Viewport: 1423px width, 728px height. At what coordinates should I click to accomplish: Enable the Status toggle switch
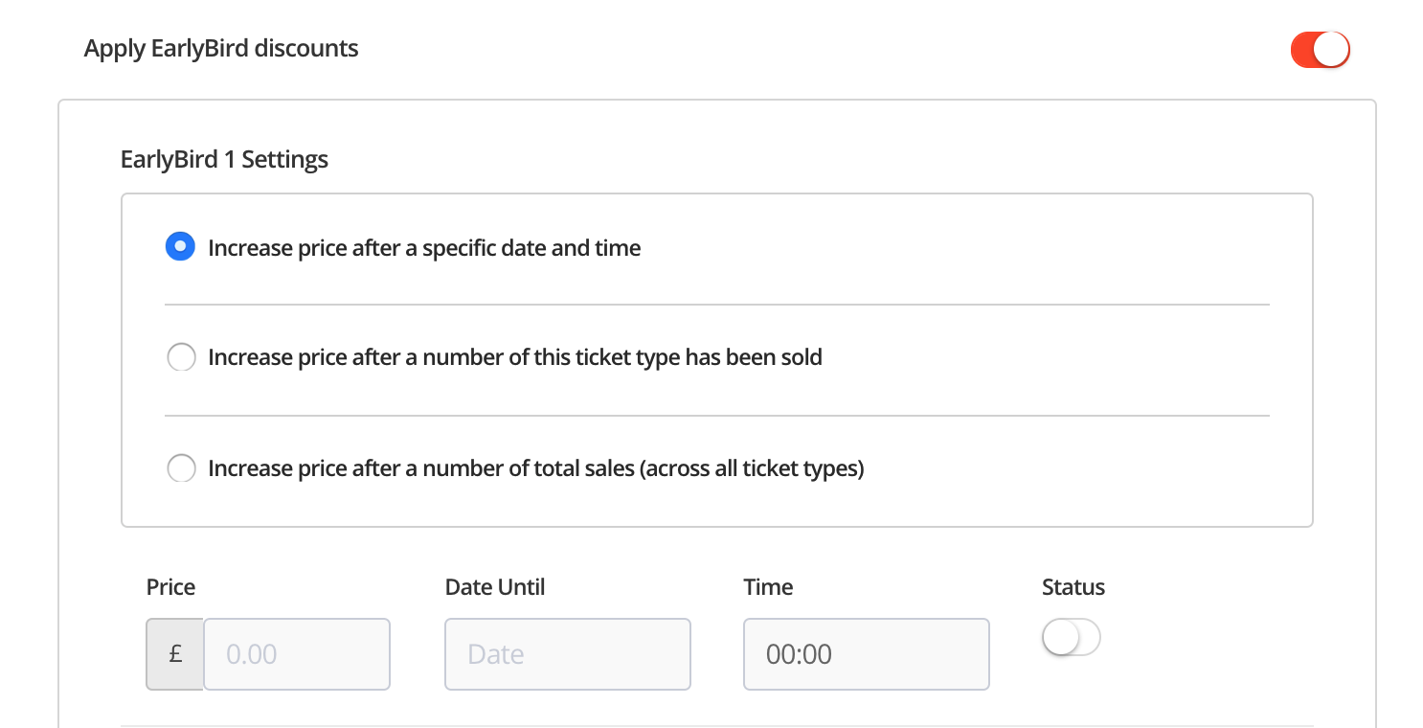pos(1071,637)
